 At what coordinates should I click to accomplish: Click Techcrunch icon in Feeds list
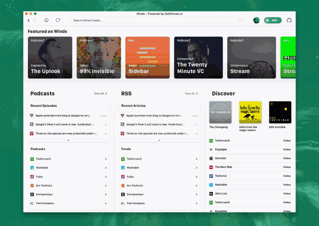[123, 159]
